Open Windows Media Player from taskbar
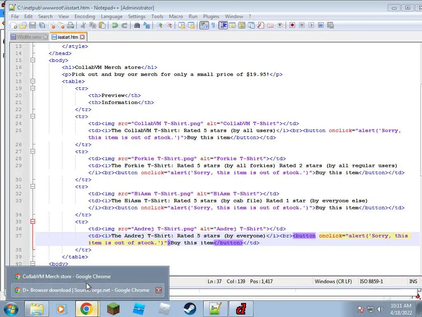This screenshot has width=422, height=317. [x=61, y=309]
